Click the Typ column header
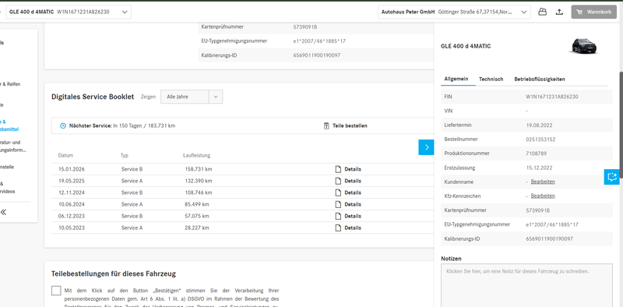Image resolution: width=623 pixels, height=307 pixels. (x=125, y=156)
